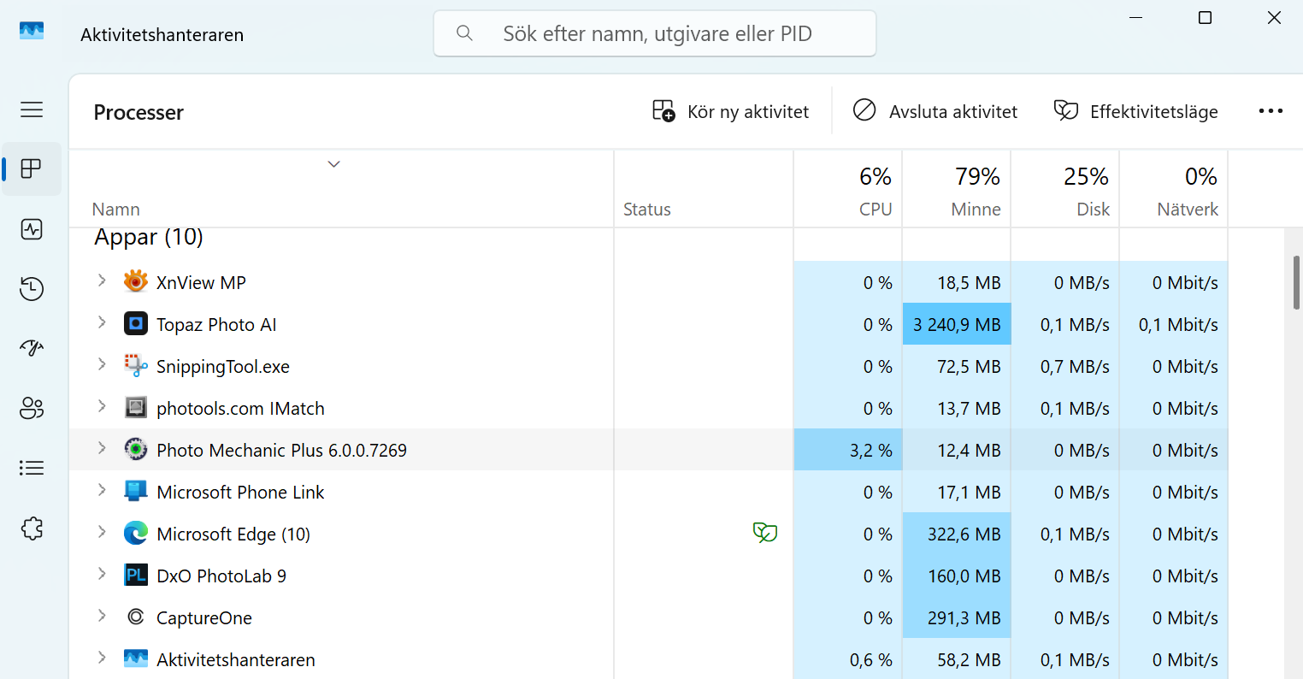Click the Topaz Photo AI app icon

136,324
